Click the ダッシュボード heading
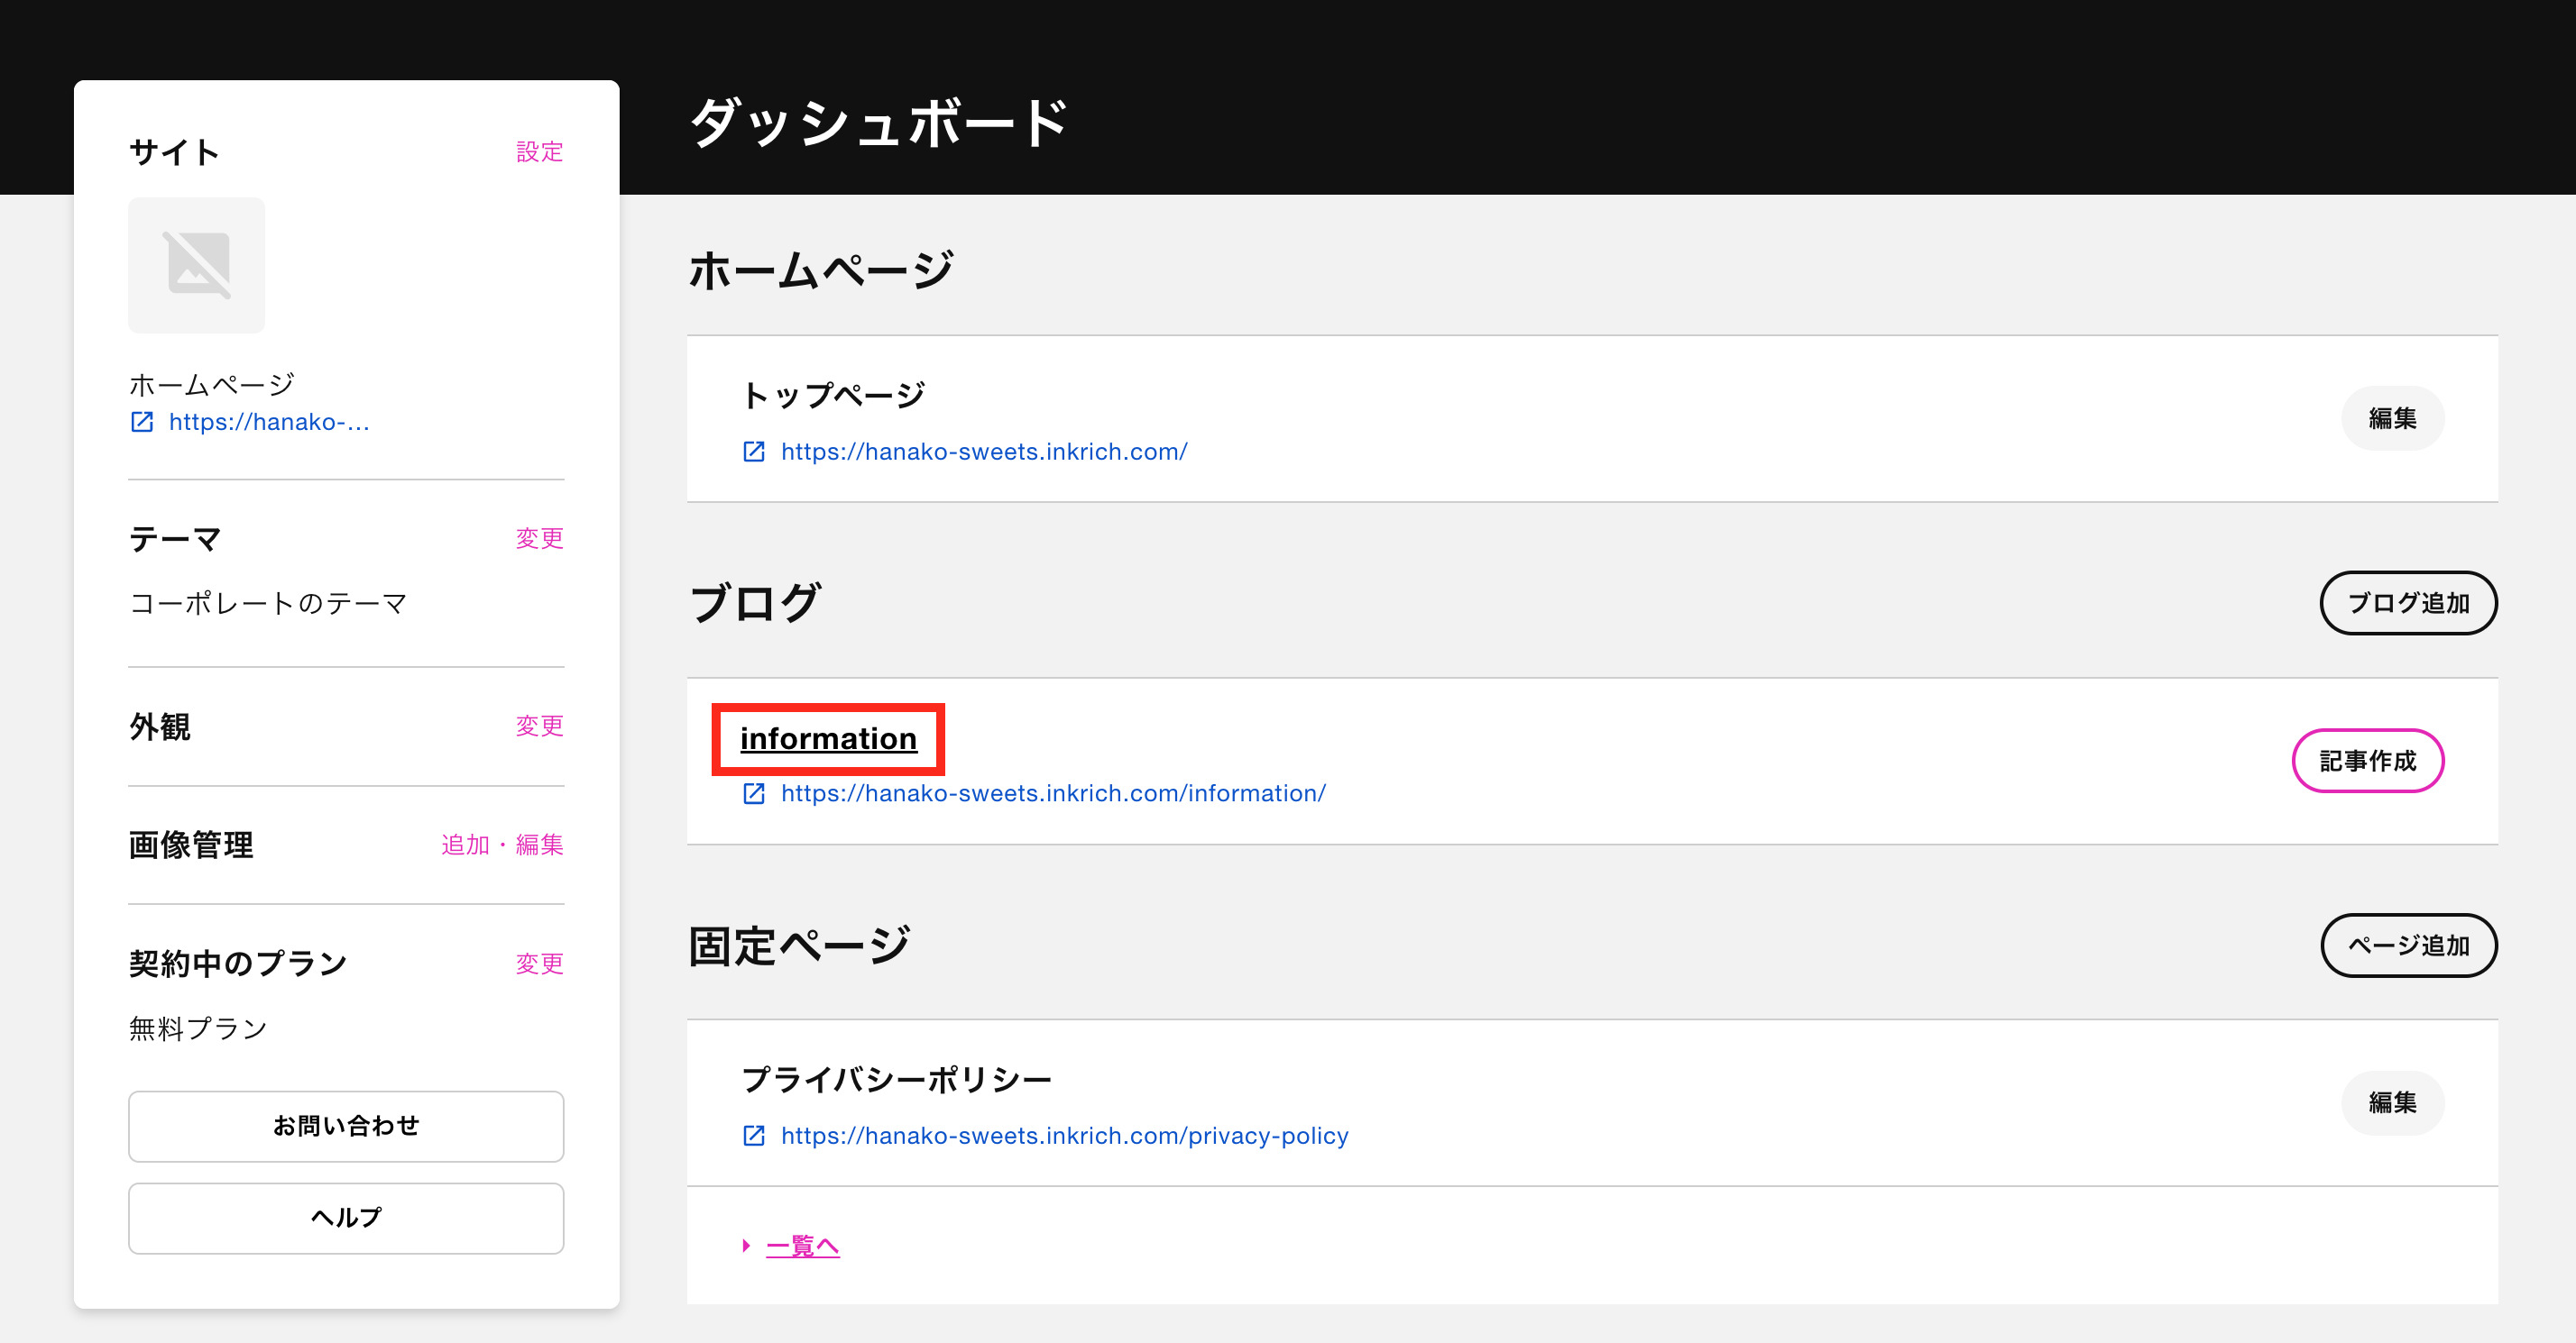 (879, 123)
